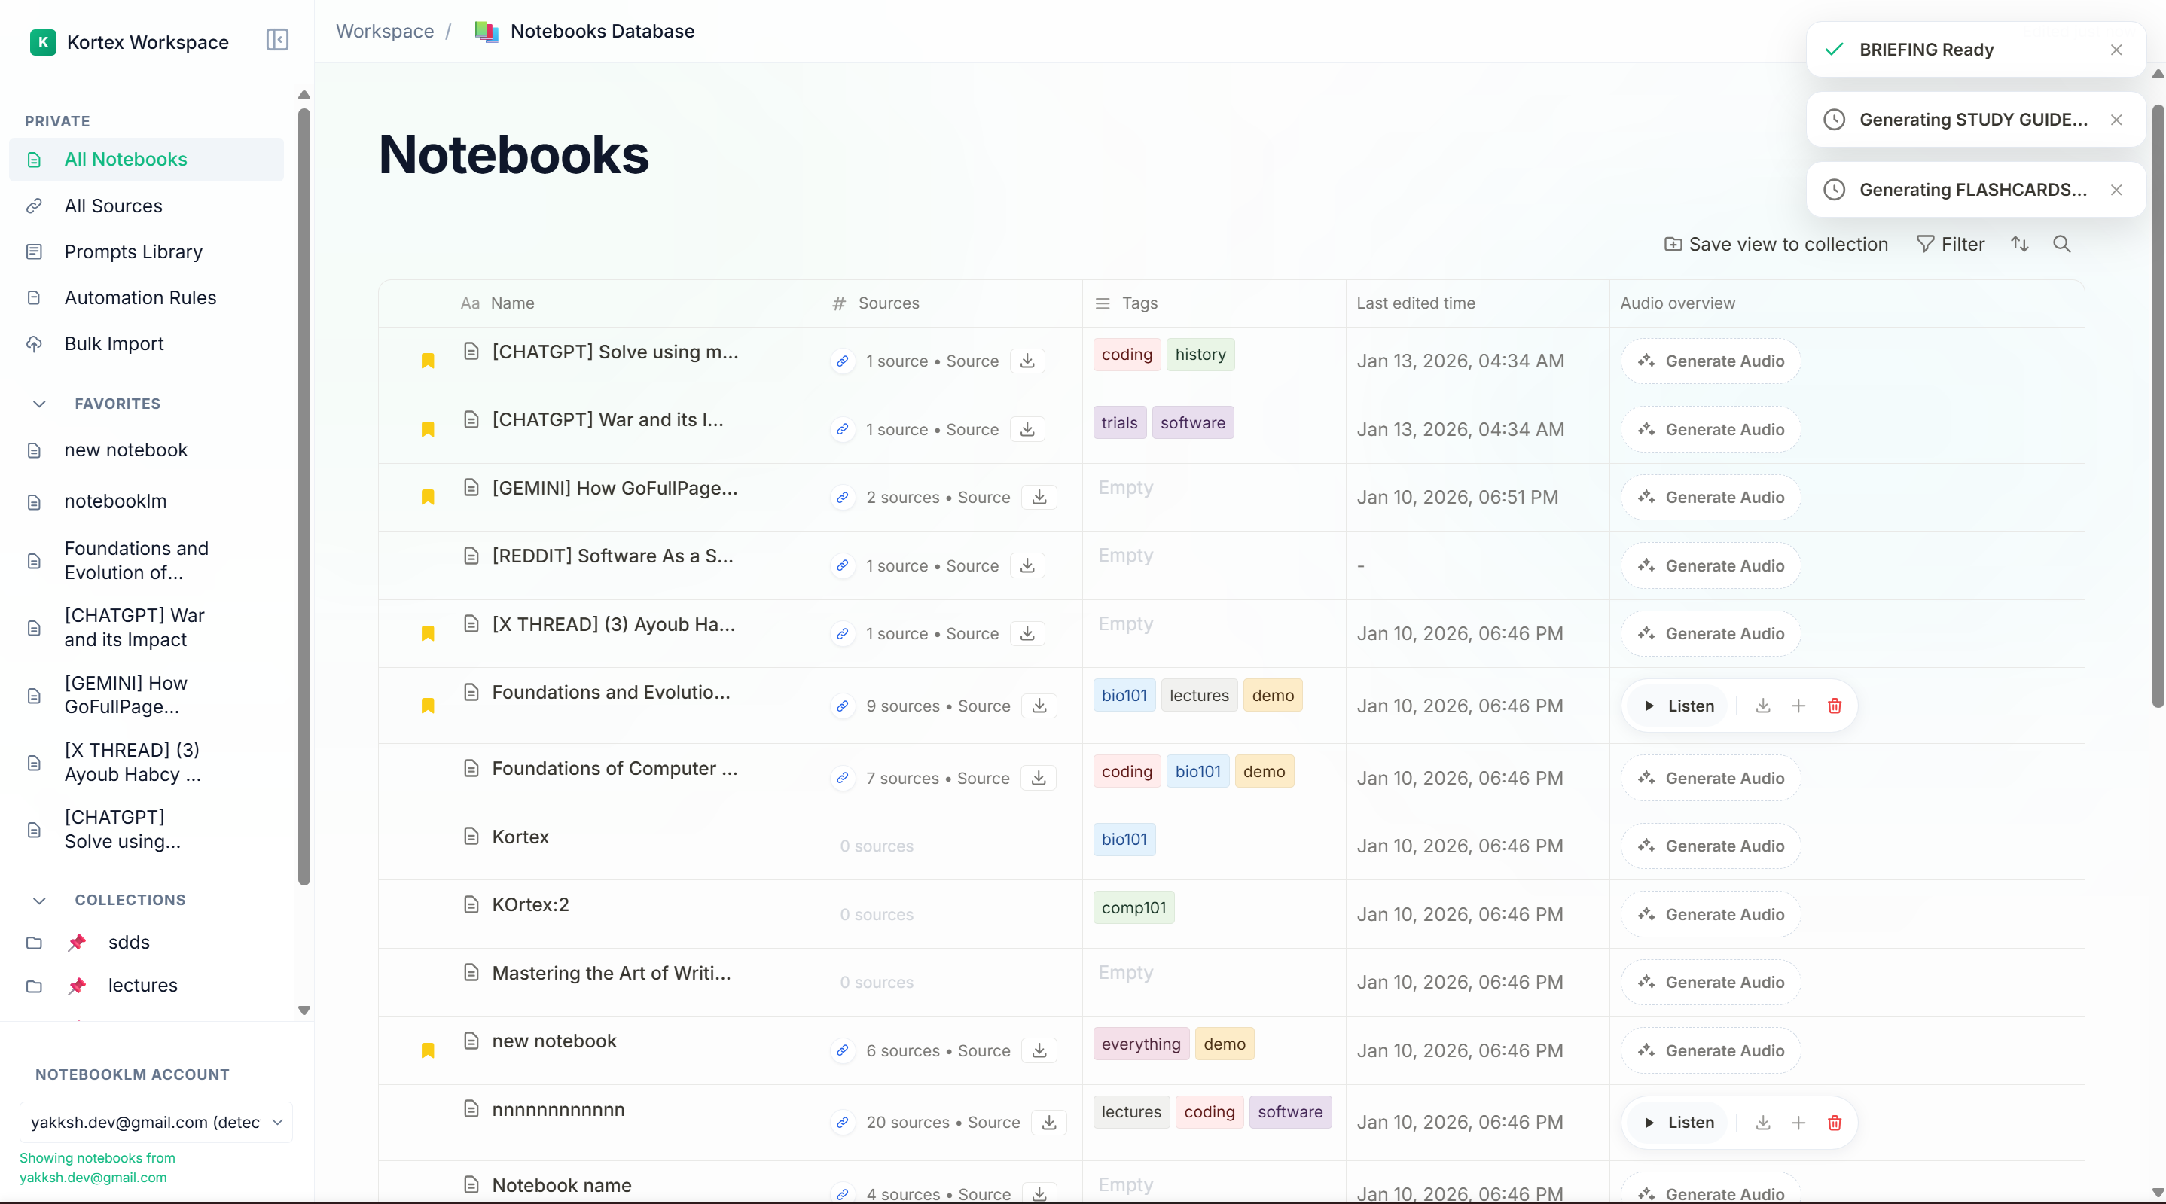
Task: Open the [REDDIT] Software As a S... notebook
Action: 612,555
